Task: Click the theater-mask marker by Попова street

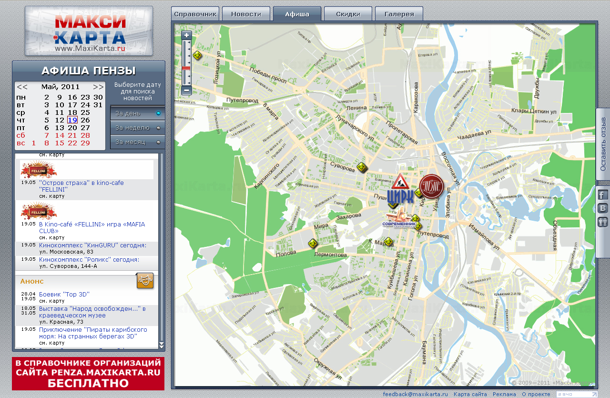Action: [x=312, y=243]
